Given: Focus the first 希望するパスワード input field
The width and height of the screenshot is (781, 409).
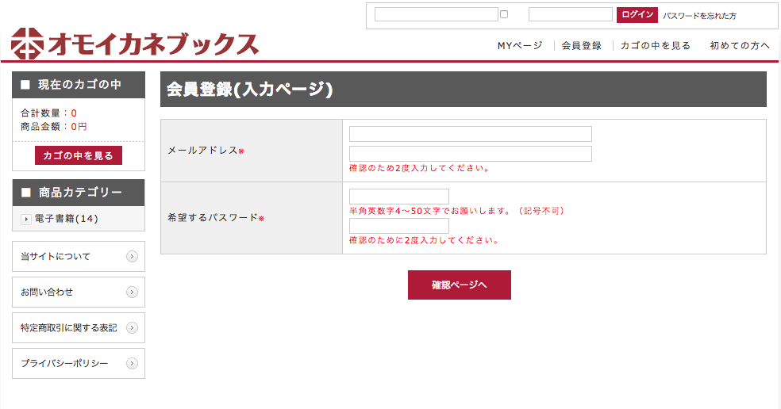Looking at the screenshot, I should click(398, 197).
